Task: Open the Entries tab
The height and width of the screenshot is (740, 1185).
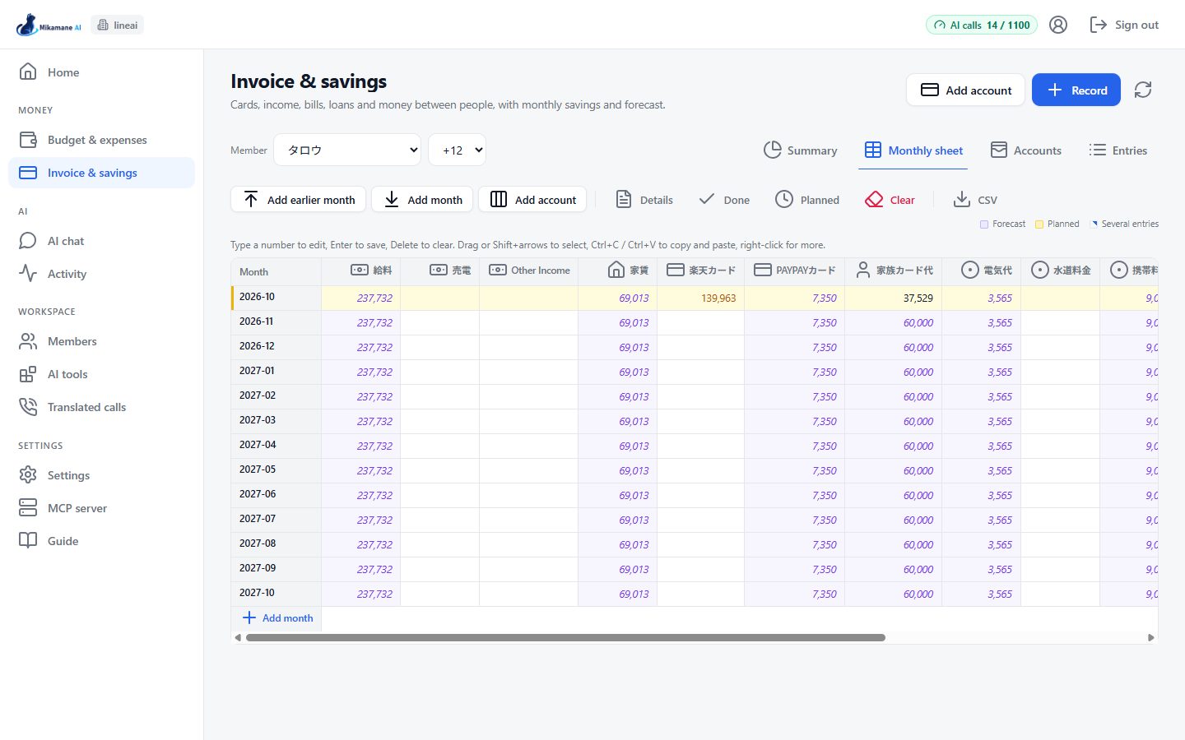Action: 1118,150
